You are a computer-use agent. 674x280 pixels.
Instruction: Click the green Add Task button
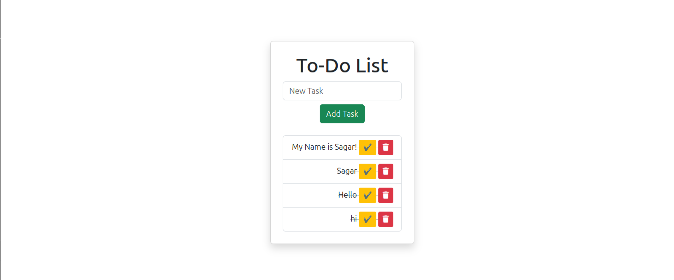[342, 114]
